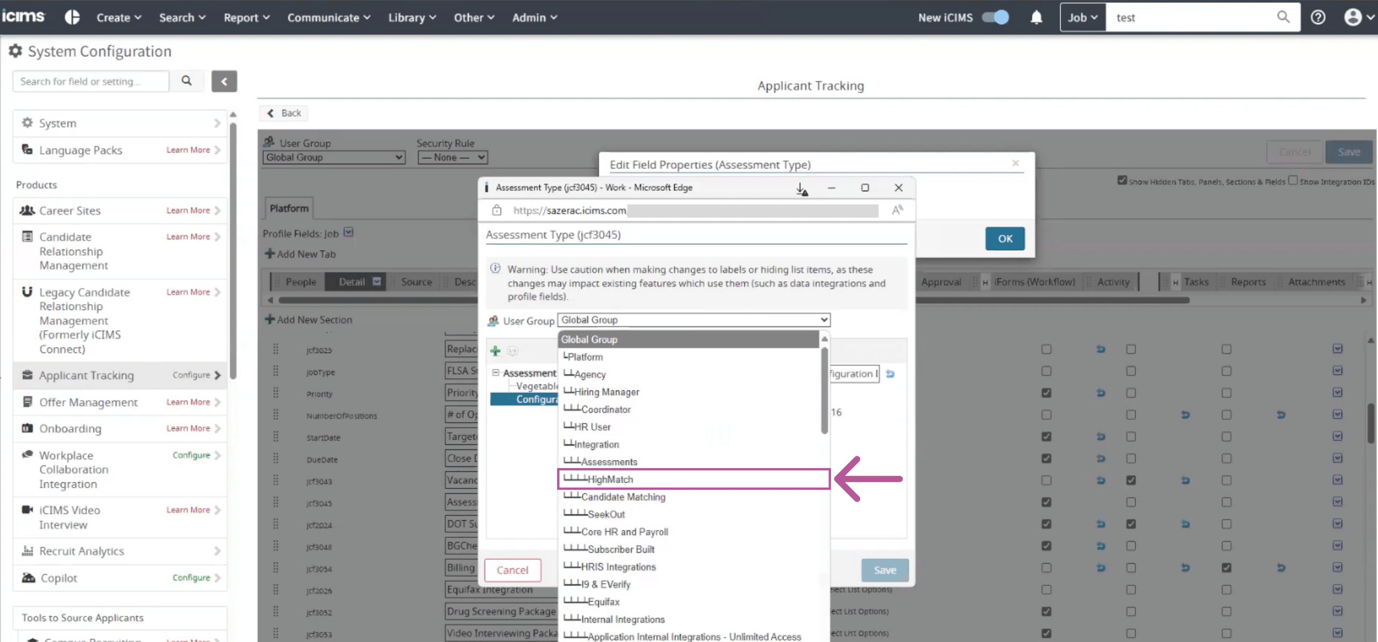Expand the System sidebar chevron

tap(217, 123)
